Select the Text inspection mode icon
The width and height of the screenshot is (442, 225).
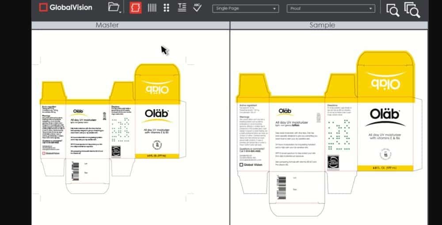point(182,8)
